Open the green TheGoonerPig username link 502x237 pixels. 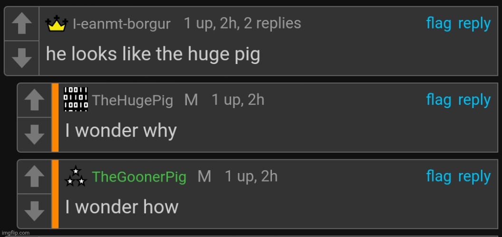click(139, 177)
